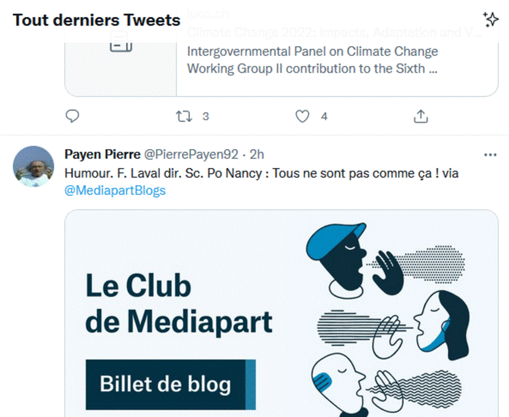Click the 2h timestamp on the tweet

pyautogui.click(x=257, y=155)
